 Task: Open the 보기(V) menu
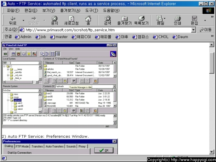pyautogui.click(x=49, y=10)
